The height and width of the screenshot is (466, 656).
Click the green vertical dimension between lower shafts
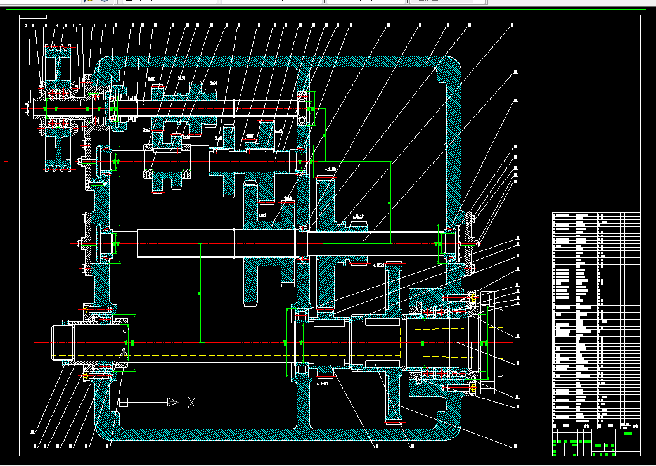pyautogui.click(x=200, y=294)
